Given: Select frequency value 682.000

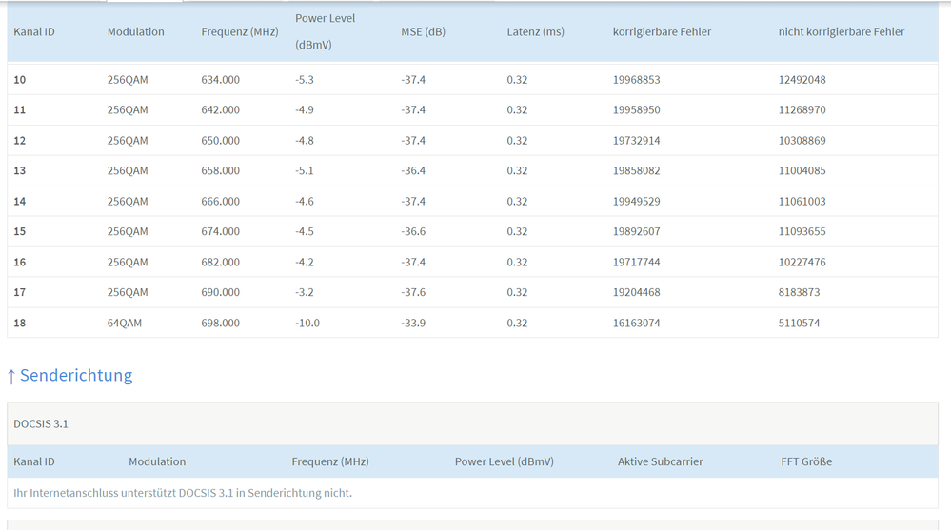Looking at the screenshot, I should click(x=220, y=262).
